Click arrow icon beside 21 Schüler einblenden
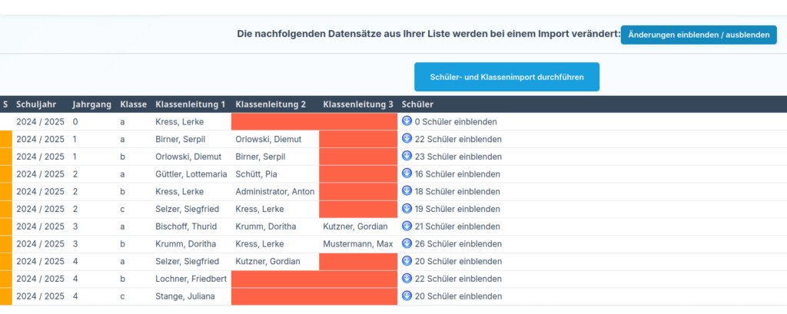 coord(407,226)
